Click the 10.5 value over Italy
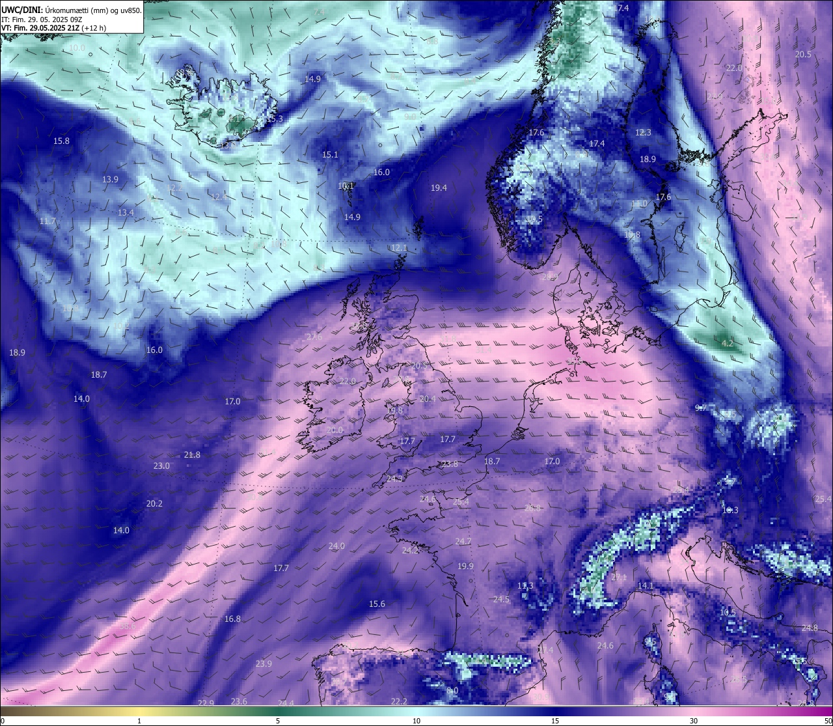This screenshot has height=726, width=833. (x=728, y=612)
